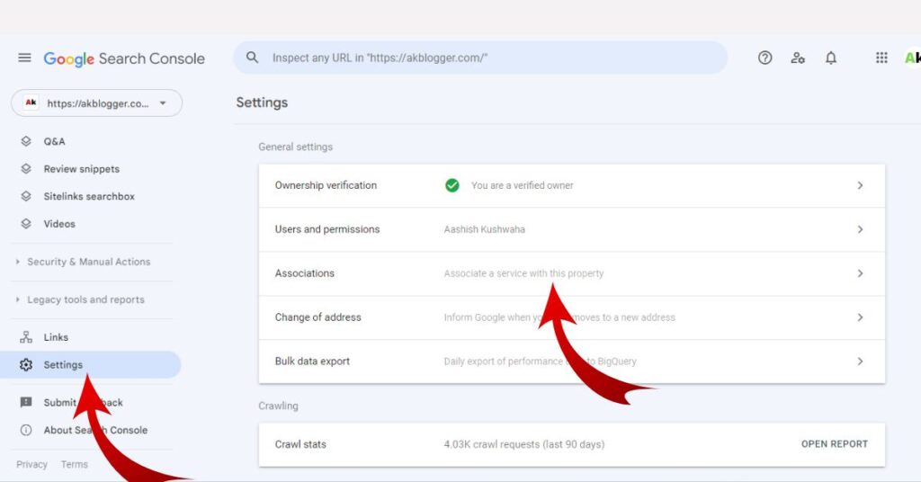The height and width of the screenshot is (482, 921).
Task: Click the green verified checkmark icon
Action: pyautogui.click(x=452, y=185)
